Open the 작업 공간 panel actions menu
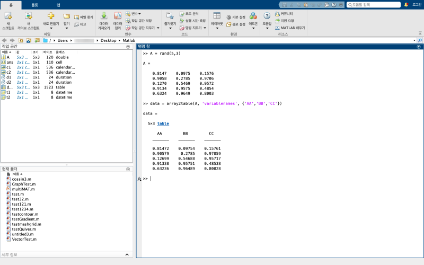This screenshot has width=424, height=265. tap(128, 47)
